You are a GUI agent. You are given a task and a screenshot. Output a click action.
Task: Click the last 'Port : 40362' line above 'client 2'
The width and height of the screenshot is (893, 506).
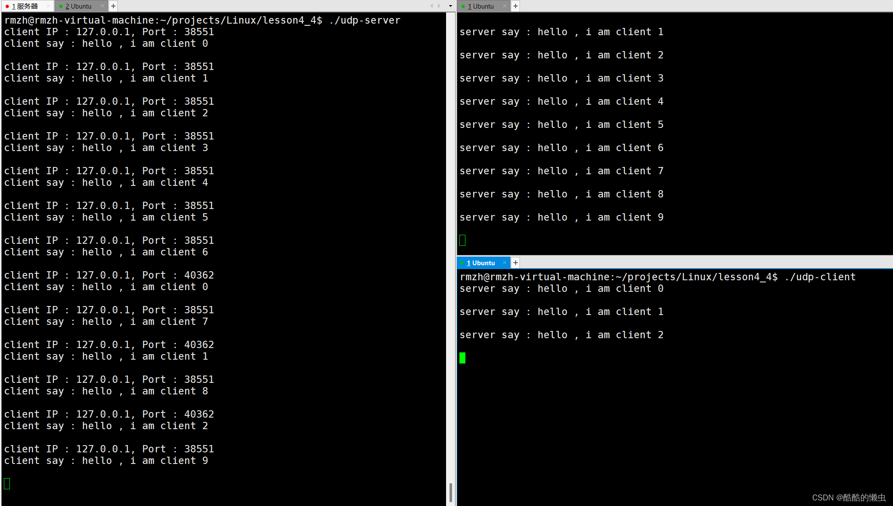[x=109, y=414]
